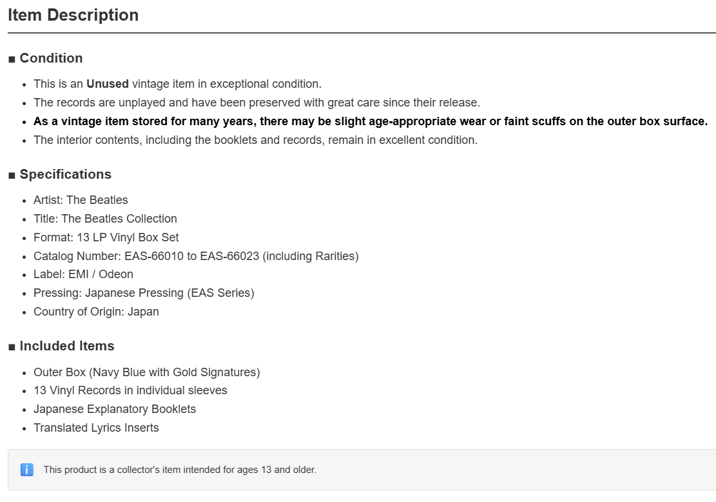Click the Catalog Number EAS-66010 line
This screenshot has height=502, width=716.
tap(196, 256)
